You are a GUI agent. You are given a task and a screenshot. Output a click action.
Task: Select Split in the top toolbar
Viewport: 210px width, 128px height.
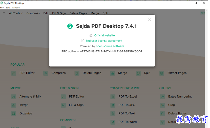[x=105, y=13]
